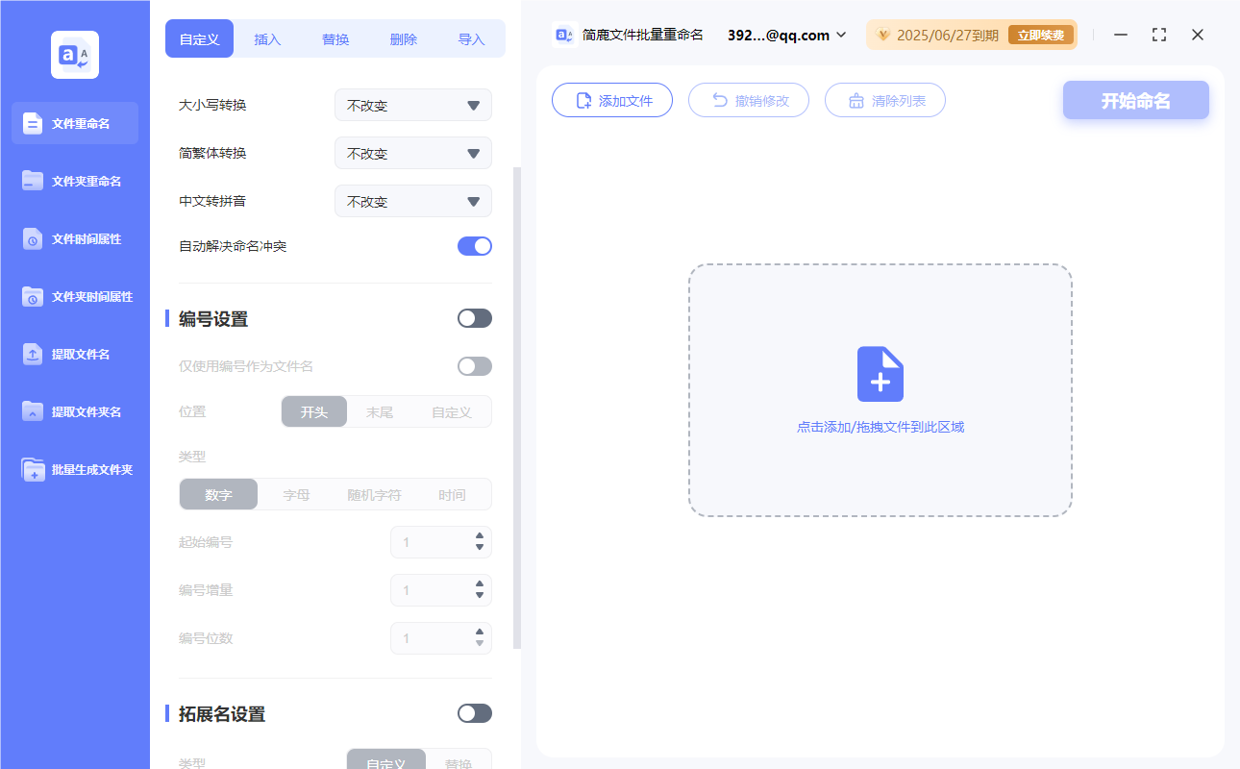Click the 添加文件 button
Viewport: 1240px width, 769px height.
point(612,99)
